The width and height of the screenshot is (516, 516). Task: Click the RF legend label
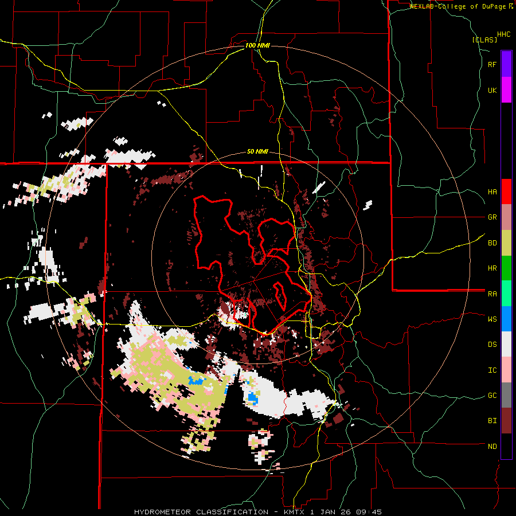[492, 65]
